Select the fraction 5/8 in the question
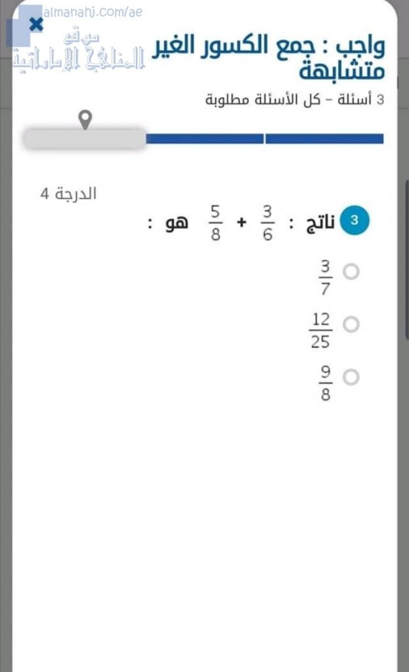 [214, 221]
